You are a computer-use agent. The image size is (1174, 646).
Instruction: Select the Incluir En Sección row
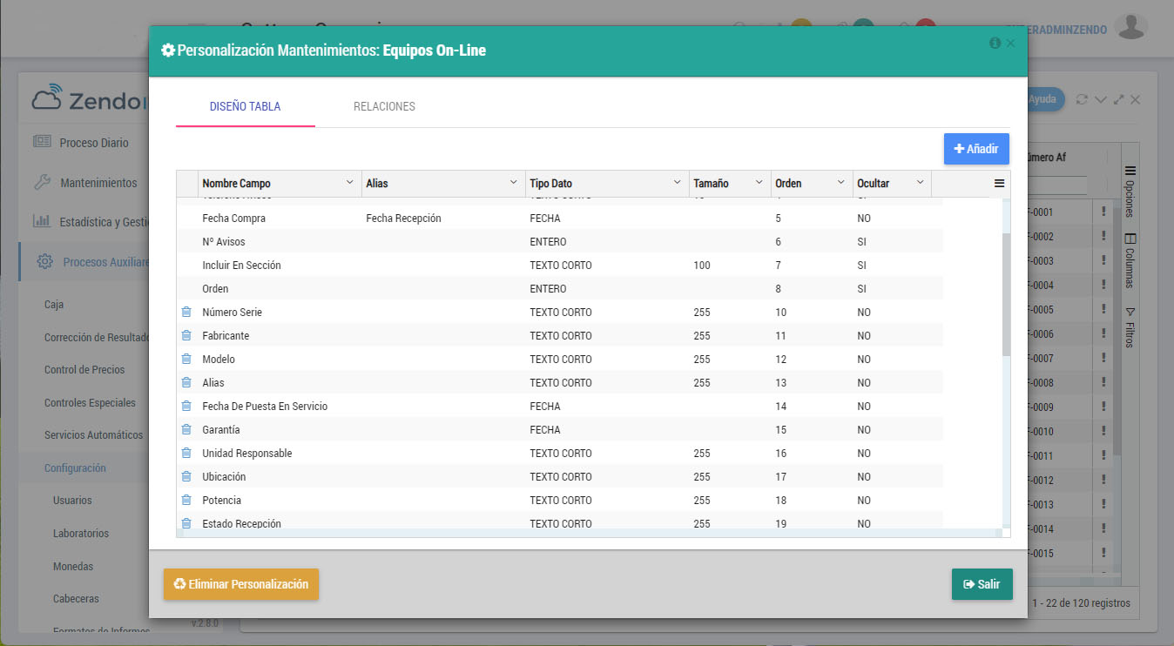coord(560,265)
